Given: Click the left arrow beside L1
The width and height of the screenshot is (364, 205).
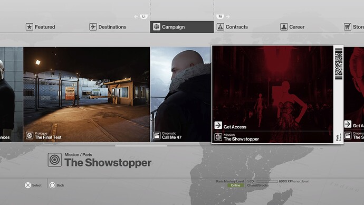Looking at the screenshot, I should tap(136, 16).
